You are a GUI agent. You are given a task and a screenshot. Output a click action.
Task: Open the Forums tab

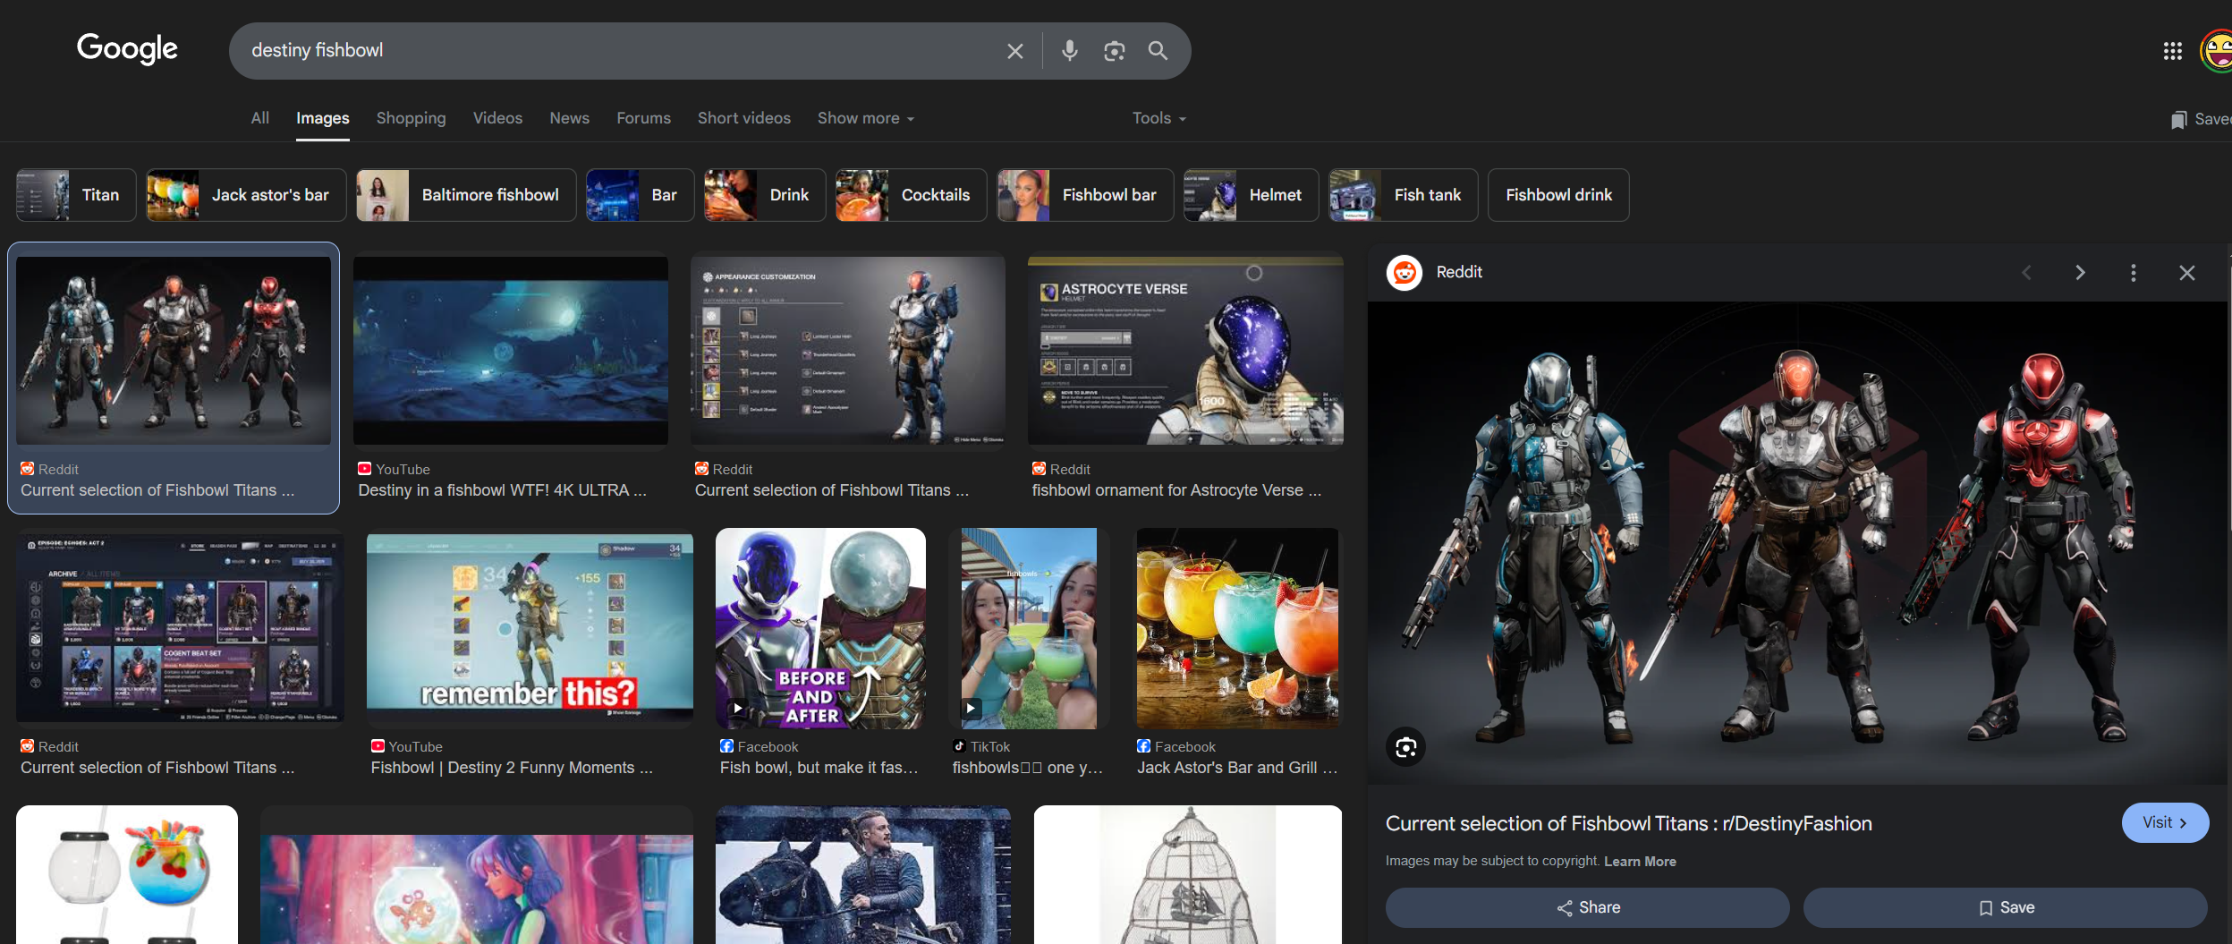tap(643, 118)
